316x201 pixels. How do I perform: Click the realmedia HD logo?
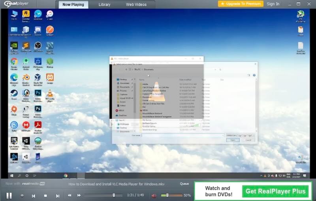33,184
